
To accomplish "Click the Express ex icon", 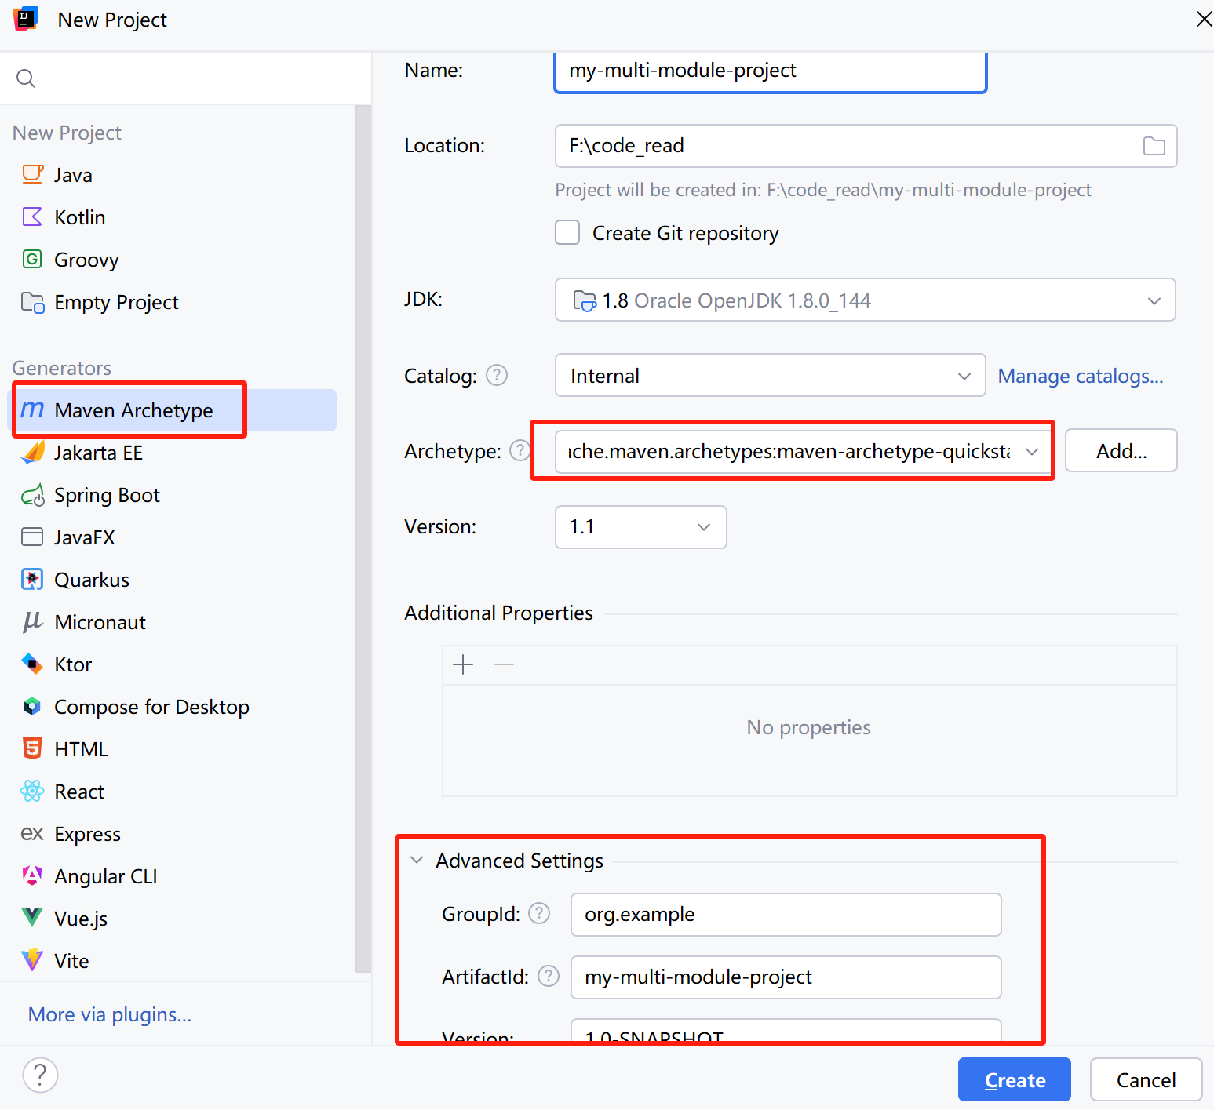I will click(32, 834).
